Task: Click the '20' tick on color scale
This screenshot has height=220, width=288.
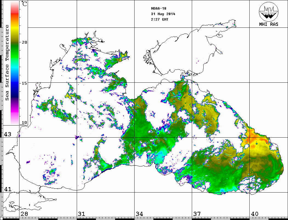Action: 24,42
